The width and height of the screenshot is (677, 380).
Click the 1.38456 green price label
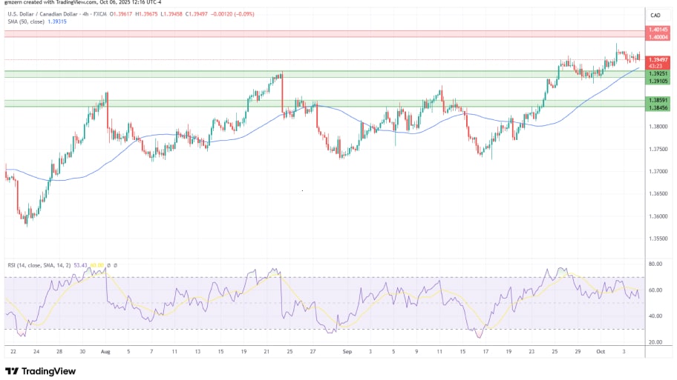pos(658,107)
